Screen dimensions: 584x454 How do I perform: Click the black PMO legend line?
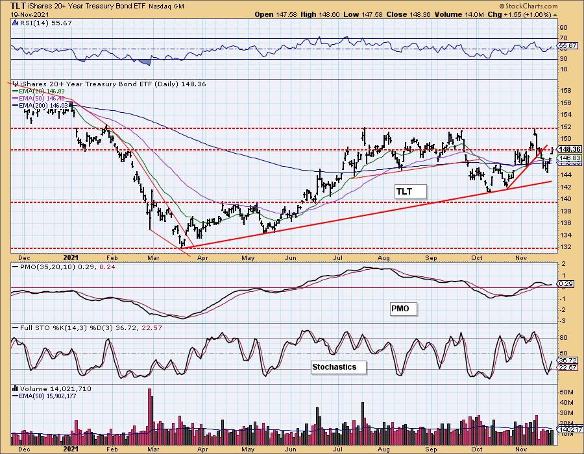tap(16, 267)
